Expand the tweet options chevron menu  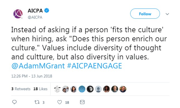[x=167, y=14]
